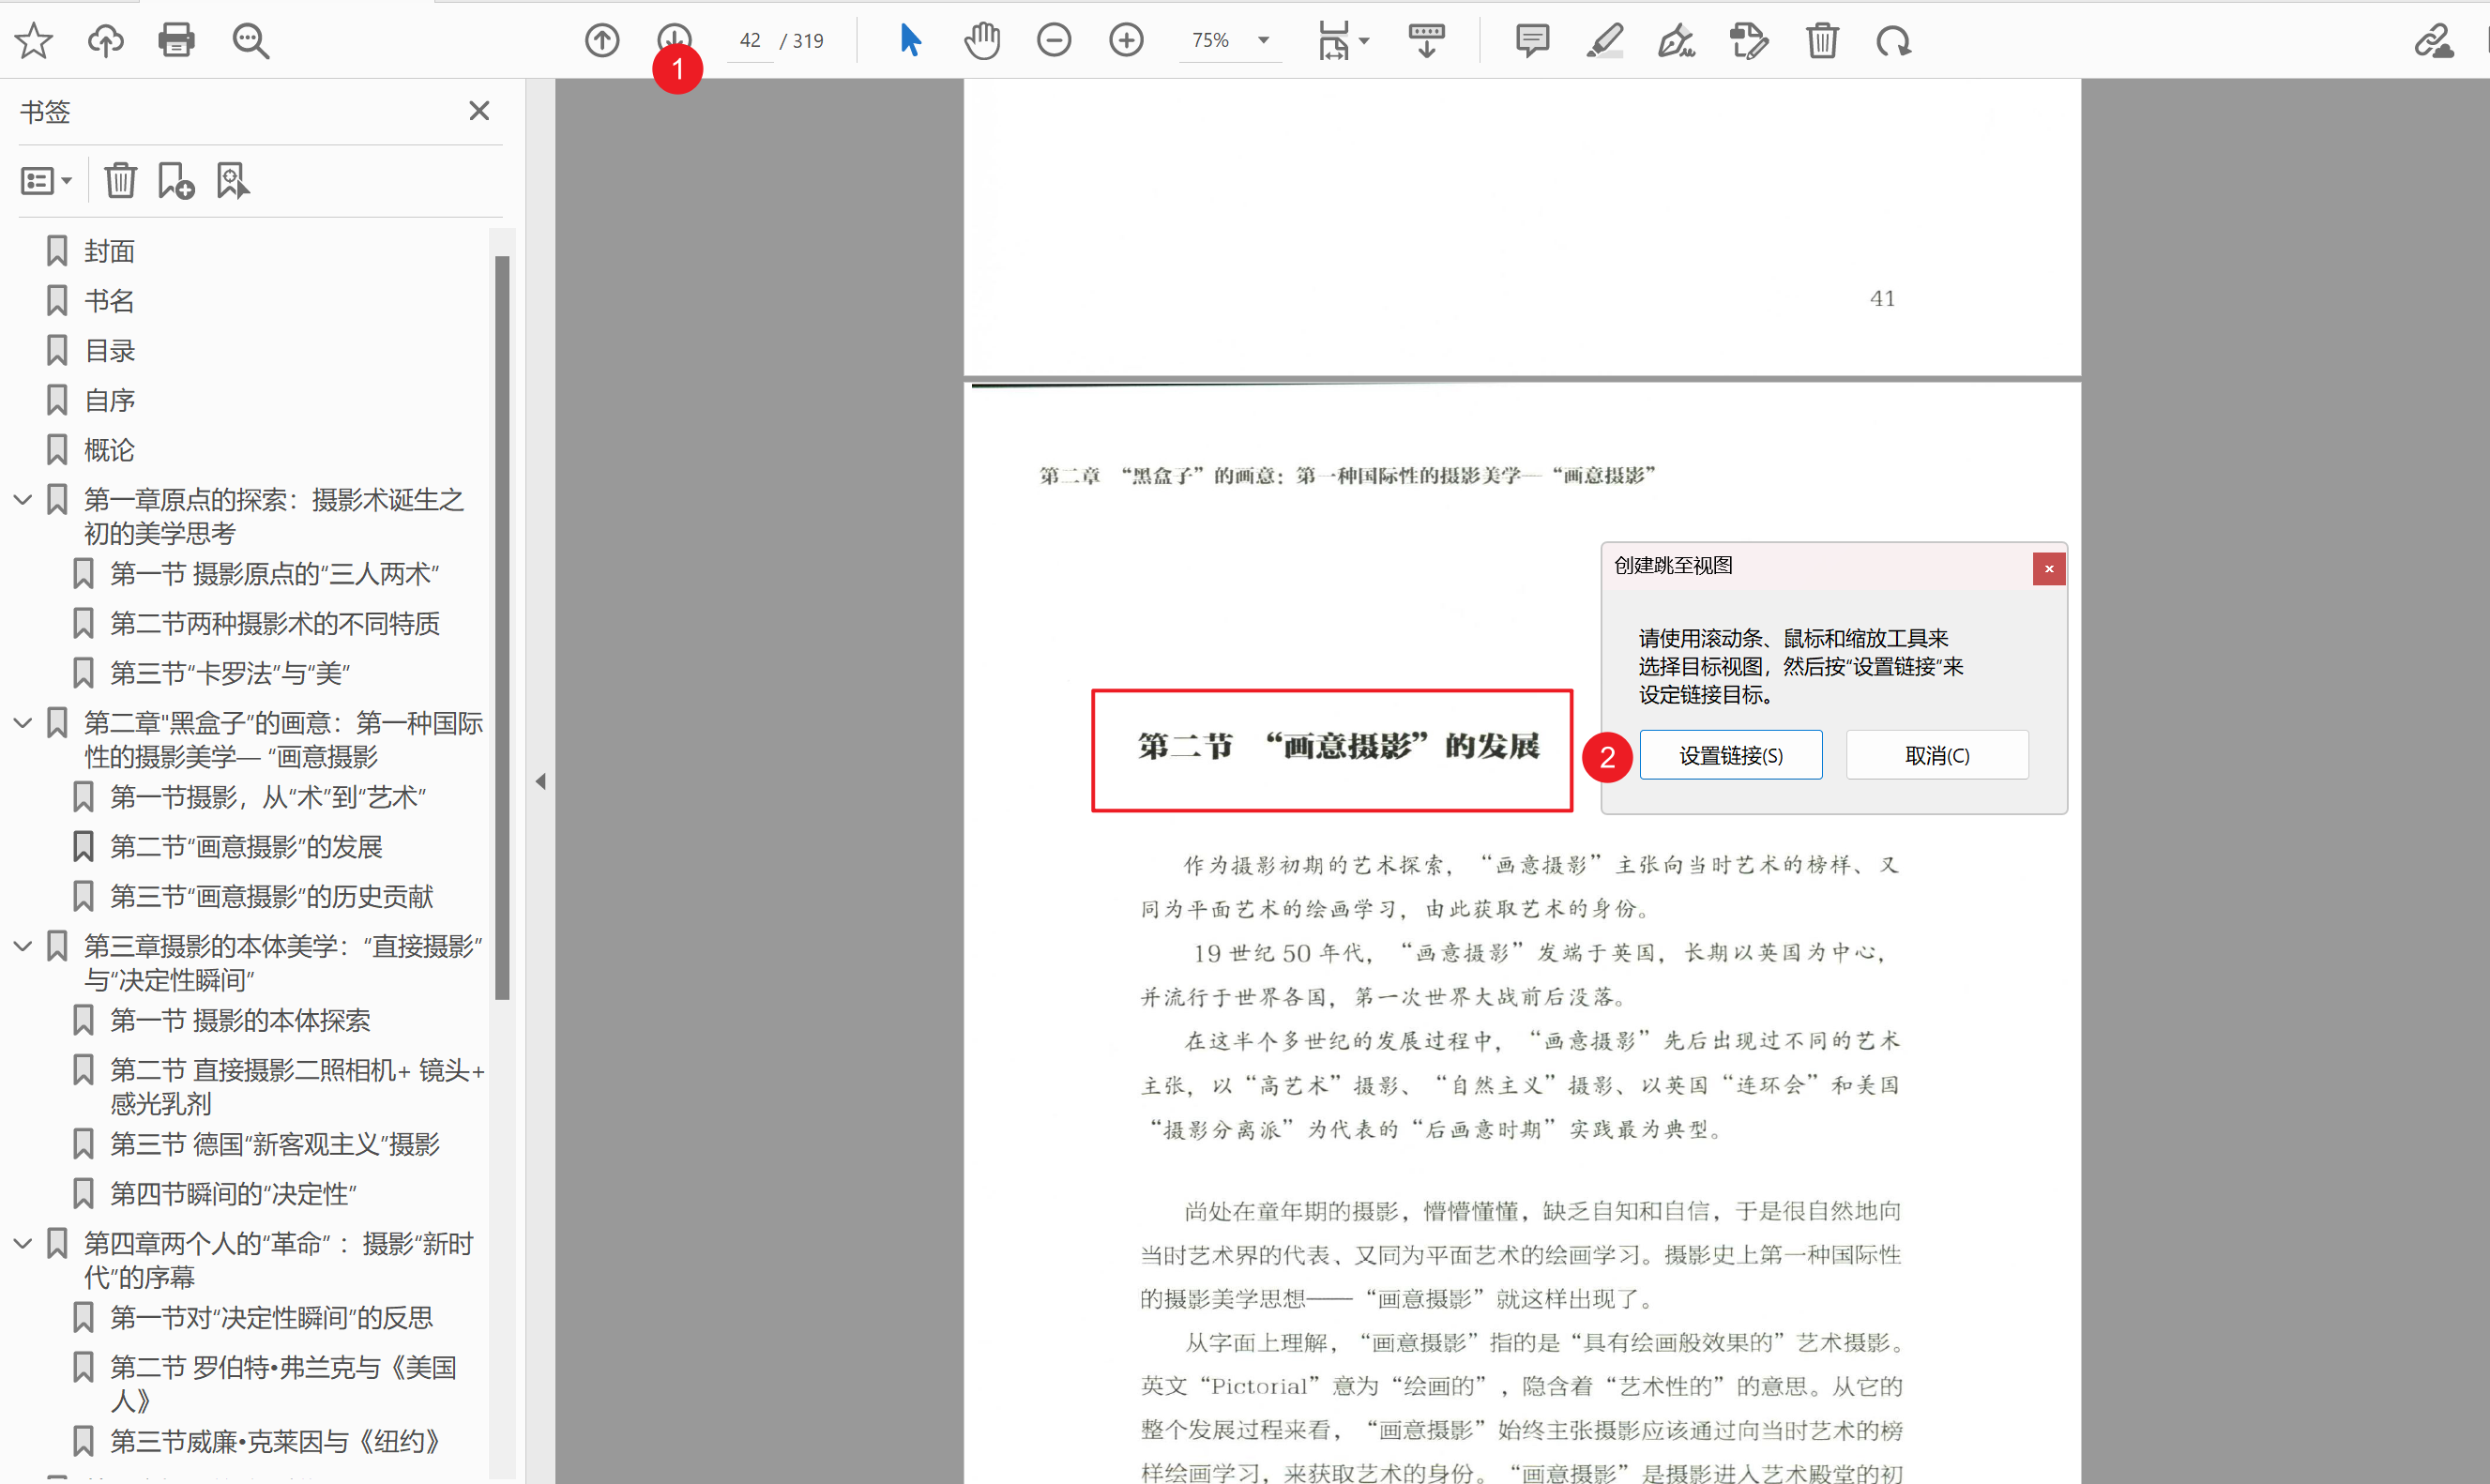The height and width of the screenshot is (1484, 2490).
Task: Open the 第三节"卡罗法"与"美" bookmark
Action: coord(229,674)
